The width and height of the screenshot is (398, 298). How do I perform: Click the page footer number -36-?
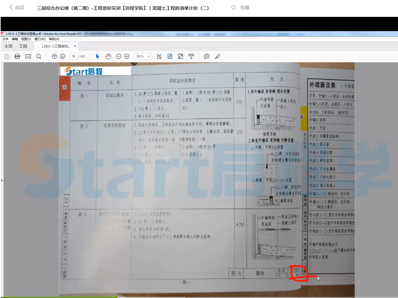click(x=184, y=282)
